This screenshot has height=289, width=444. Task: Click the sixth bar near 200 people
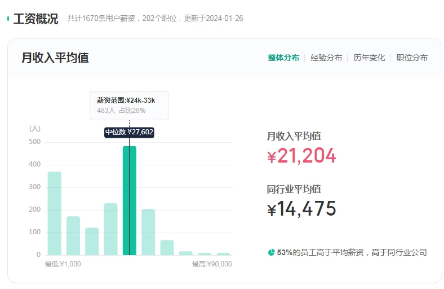[148, 233]
